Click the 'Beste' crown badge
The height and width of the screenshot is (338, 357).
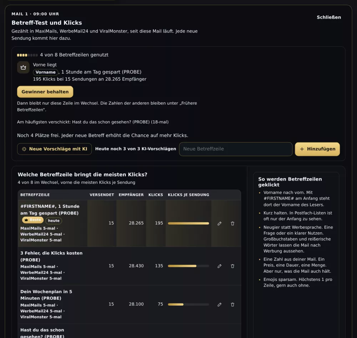(x=33, y=220)
